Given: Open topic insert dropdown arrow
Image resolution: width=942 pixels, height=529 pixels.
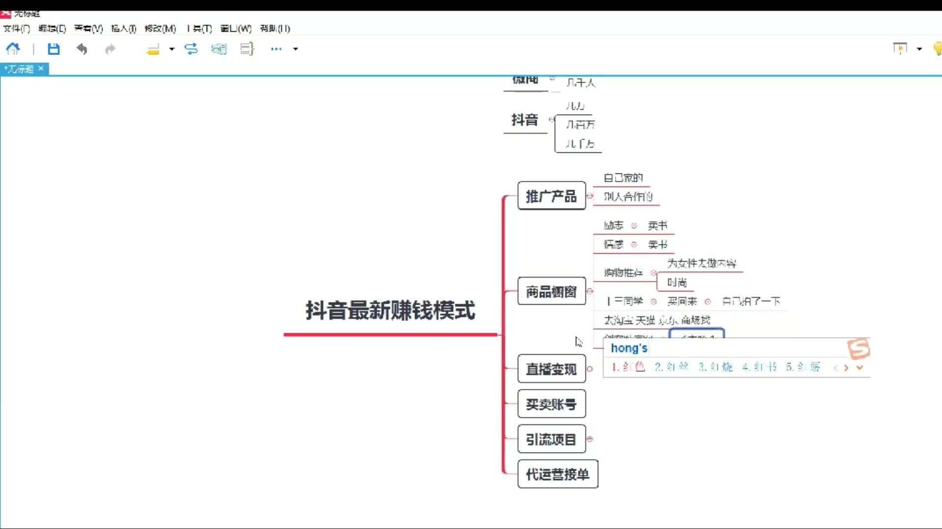Looking at the screenshot, I should pos(172,49).
